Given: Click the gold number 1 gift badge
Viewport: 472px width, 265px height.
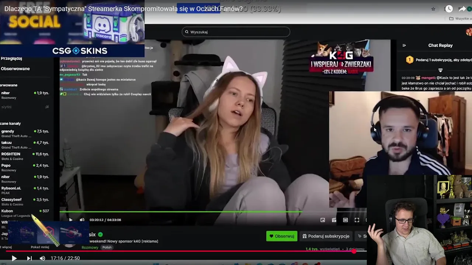Looking at the screenshot, I should (x=409, y=60).
